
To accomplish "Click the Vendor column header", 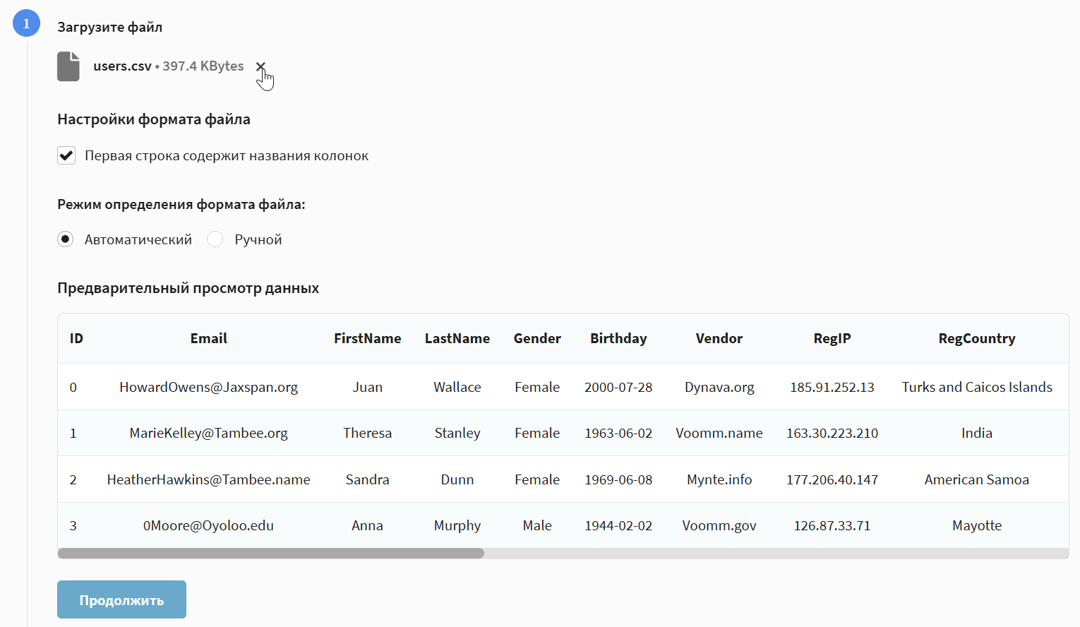I will pyautogui.click(x=719, y=338).
